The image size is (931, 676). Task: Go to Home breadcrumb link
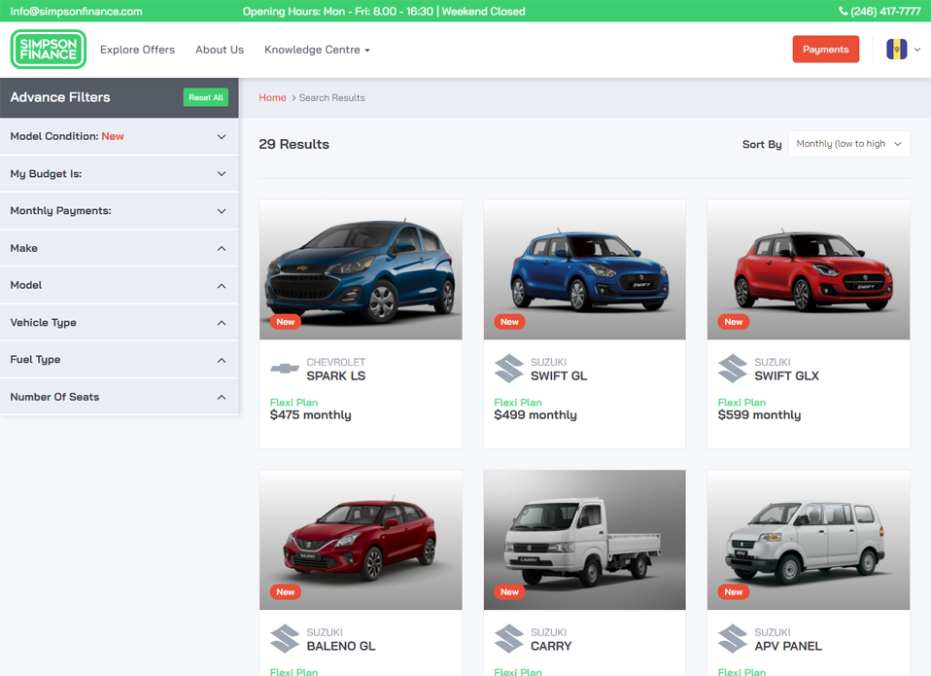pyautogui.click(x=272, y=97)
